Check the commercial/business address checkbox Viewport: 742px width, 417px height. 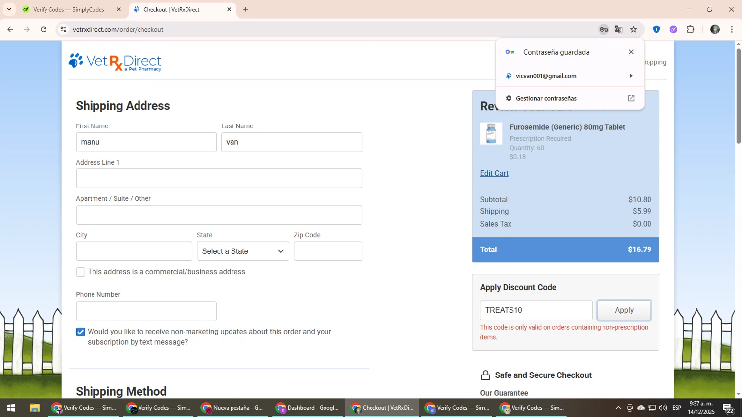(x=80, y=272)
